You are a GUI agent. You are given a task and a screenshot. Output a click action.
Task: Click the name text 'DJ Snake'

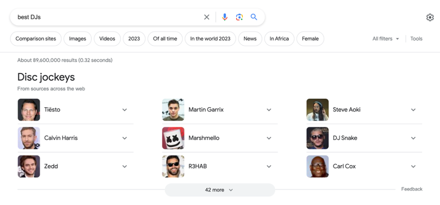click(x=345, y=138)
